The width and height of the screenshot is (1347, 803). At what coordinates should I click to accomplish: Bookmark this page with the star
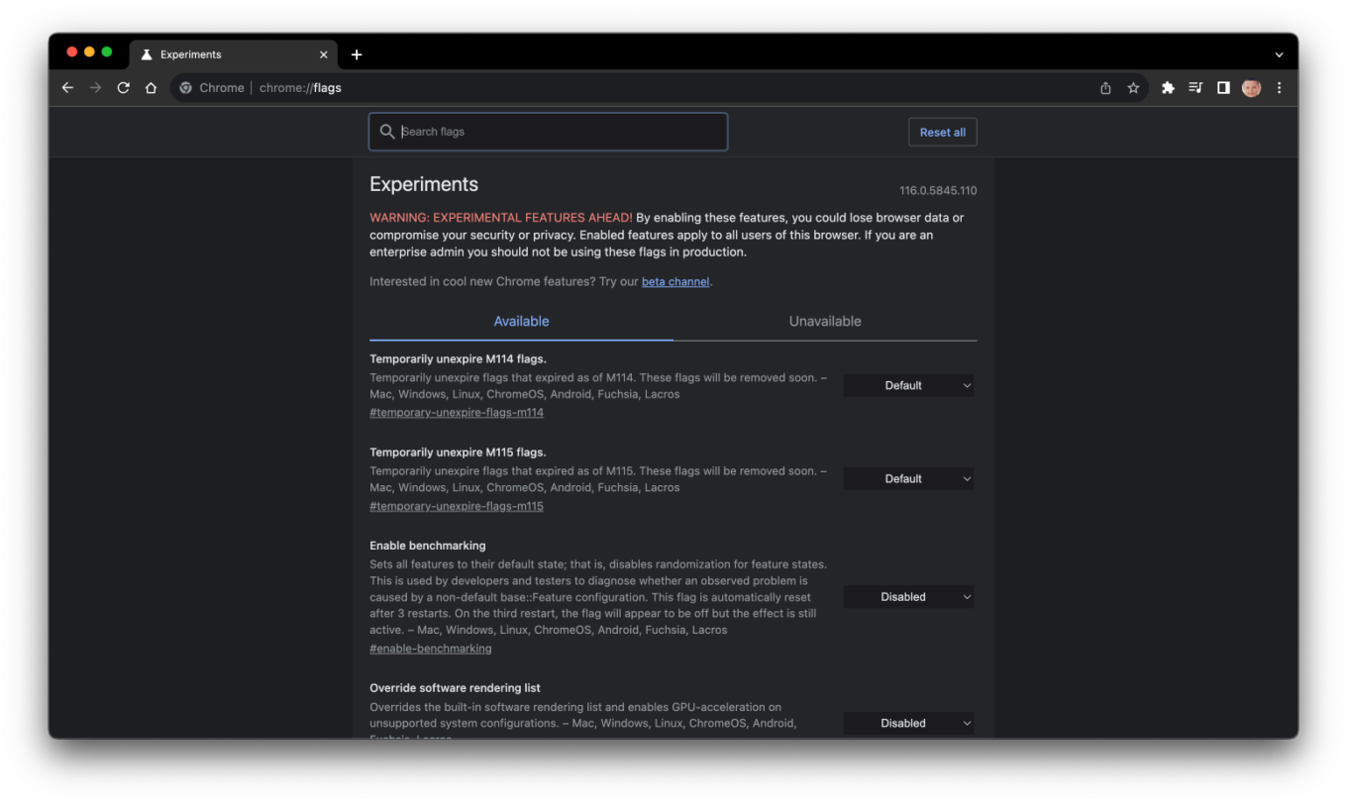(1133, 88)
